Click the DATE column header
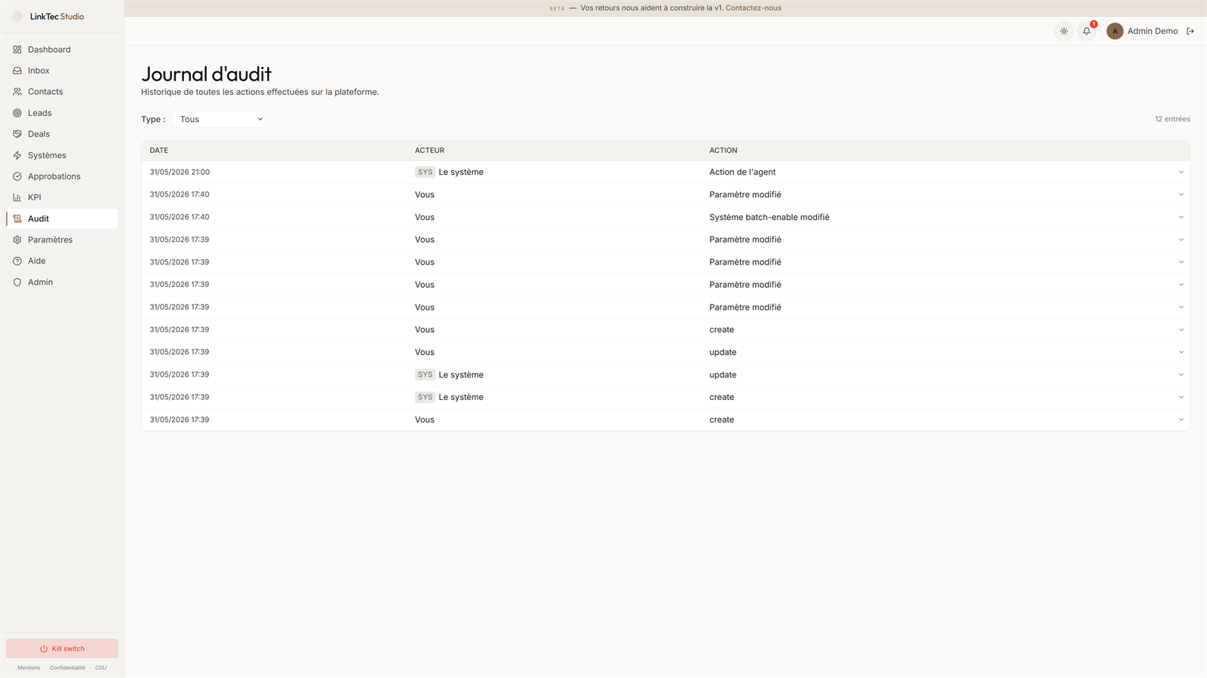 coord(159,151)
